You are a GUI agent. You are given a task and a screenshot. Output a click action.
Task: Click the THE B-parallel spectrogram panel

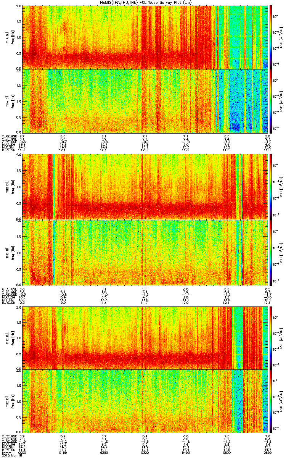point(146,402)
